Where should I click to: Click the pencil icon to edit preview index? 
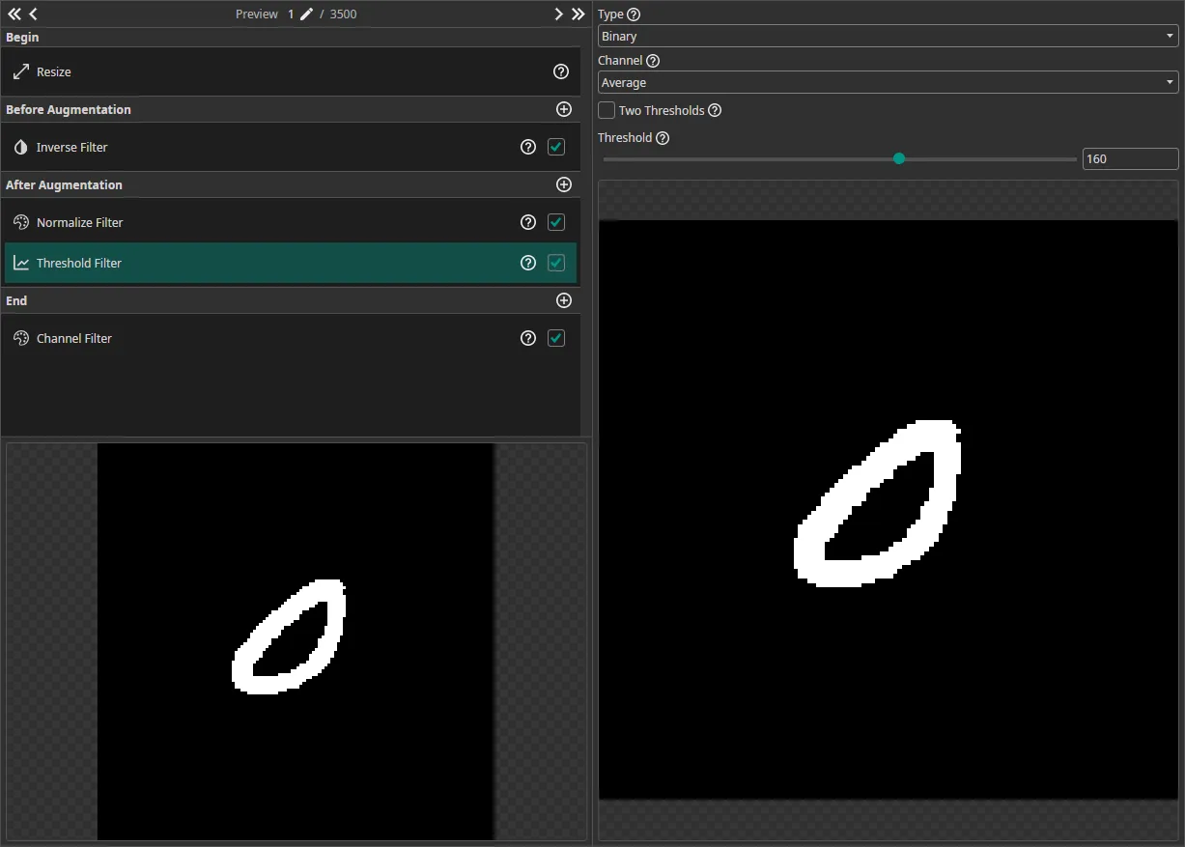pyautogui.click(x=306, y=14)
